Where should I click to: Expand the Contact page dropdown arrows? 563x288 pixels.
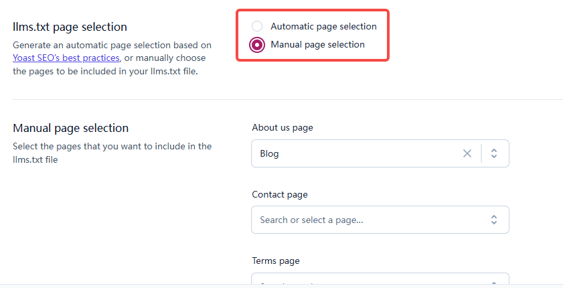click(494, 220)
